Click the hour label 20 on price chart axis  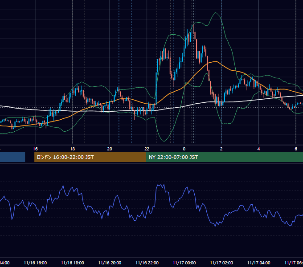[x=110, y=149]
